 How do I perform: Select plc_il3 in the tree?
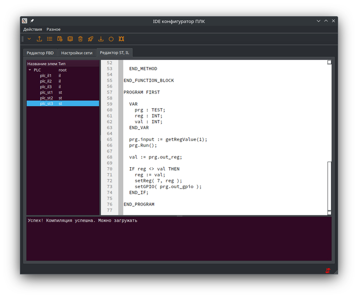click(x=63, y=87)
